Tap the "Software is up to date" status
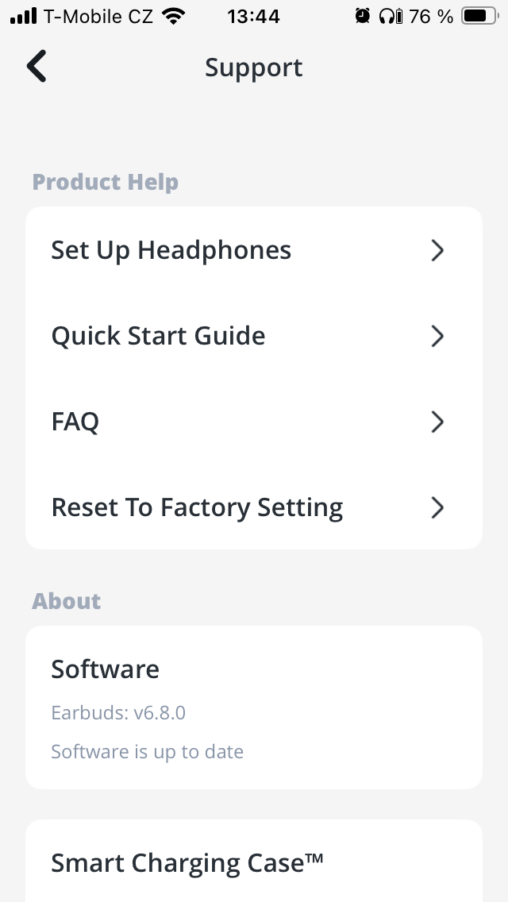508x902 pixels. click(x=148, y=752)
